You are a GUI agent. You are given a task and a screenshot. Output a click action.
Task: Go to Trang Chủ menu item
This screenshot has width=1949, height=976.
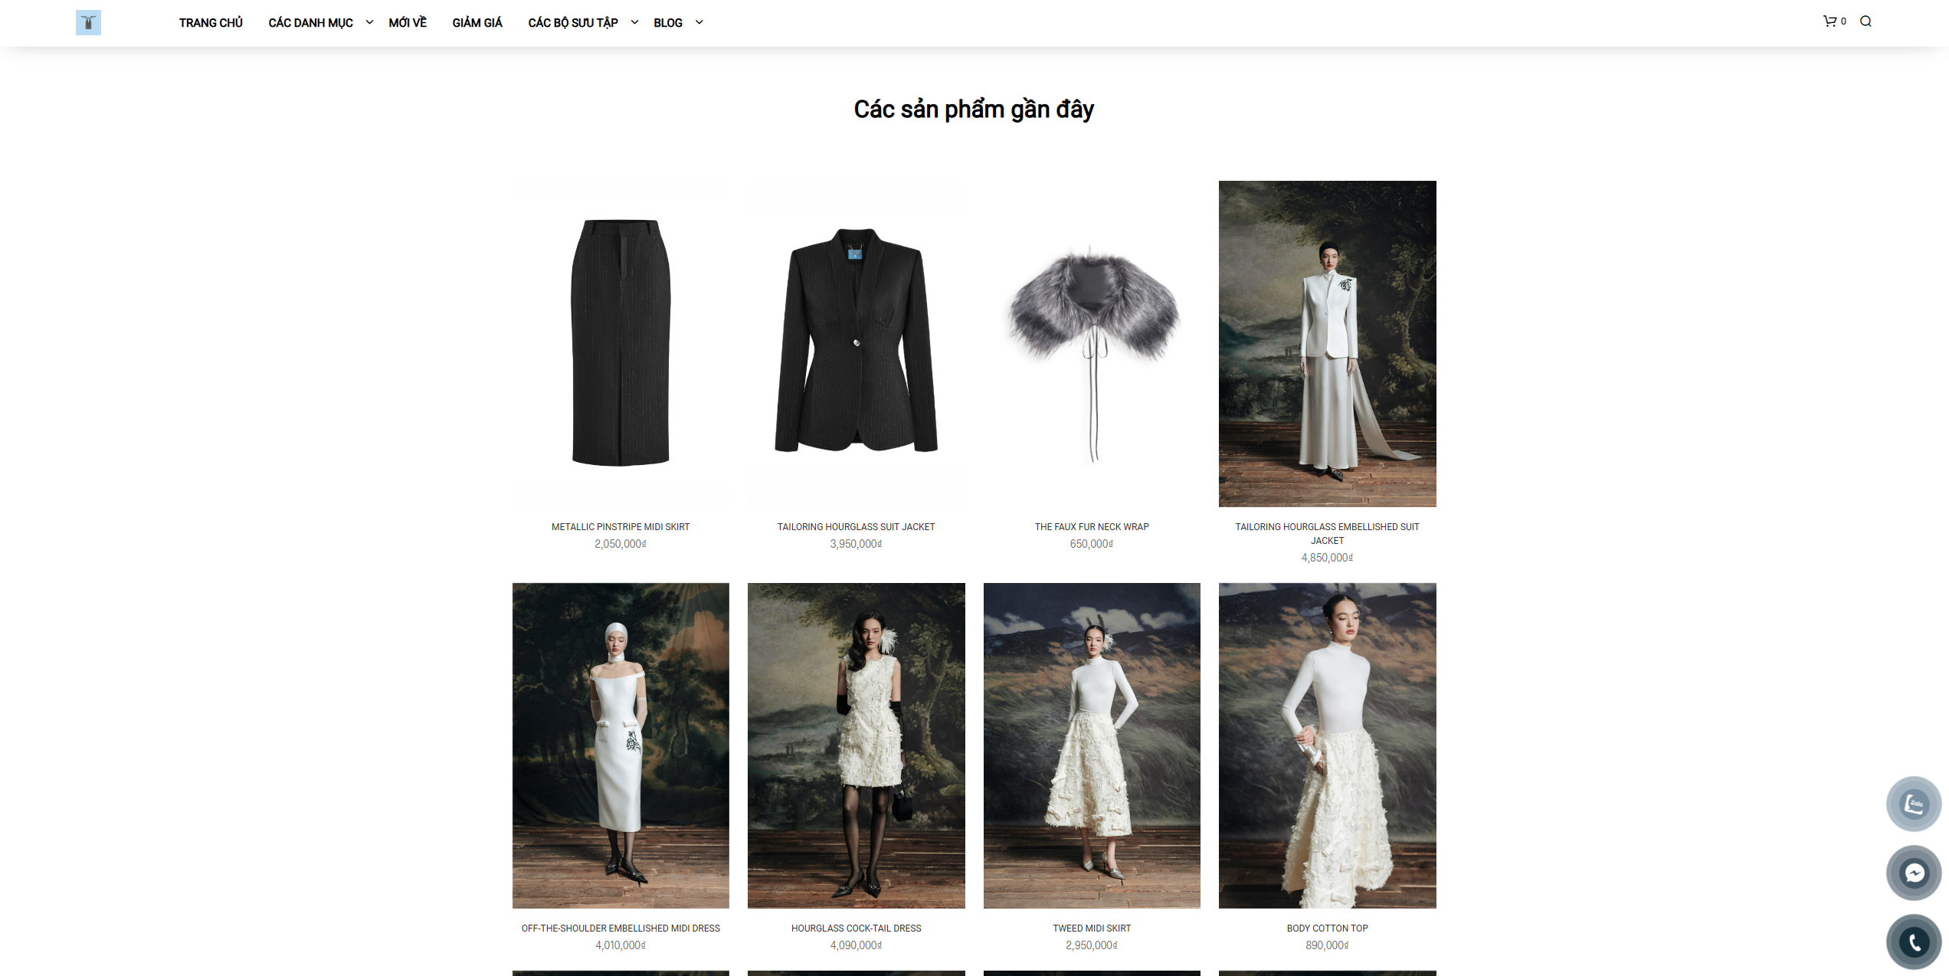click(211, 23)
